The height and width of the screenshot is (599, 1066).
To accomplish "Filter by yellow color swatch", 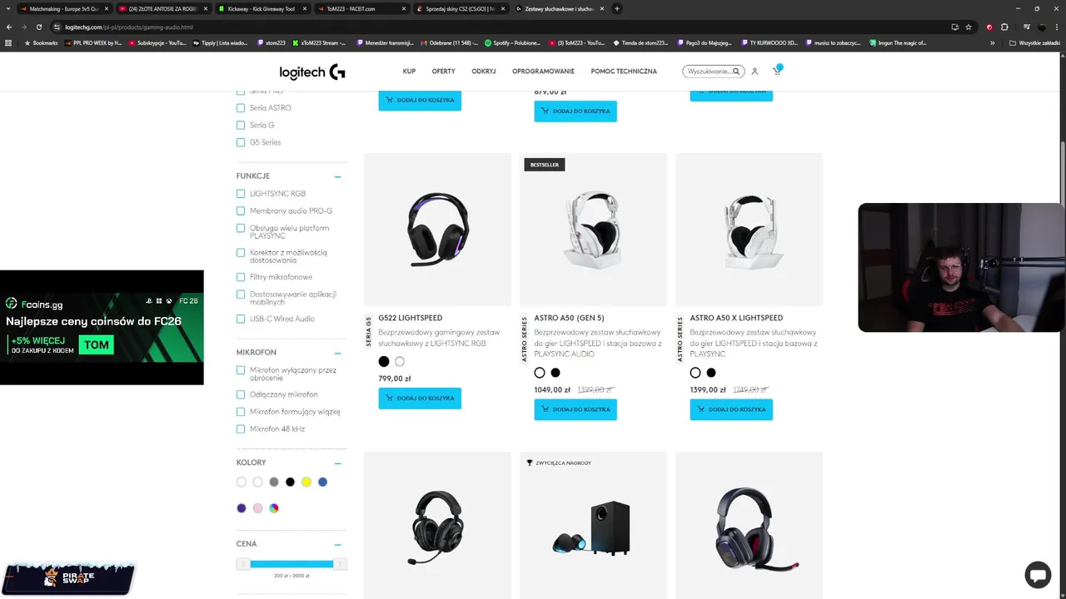I will point(306,482).
